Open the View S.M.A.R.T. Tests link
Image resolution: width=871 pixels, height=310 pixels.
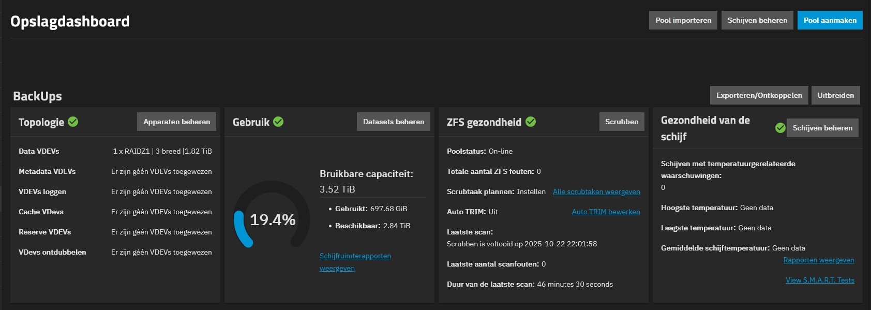819,280
